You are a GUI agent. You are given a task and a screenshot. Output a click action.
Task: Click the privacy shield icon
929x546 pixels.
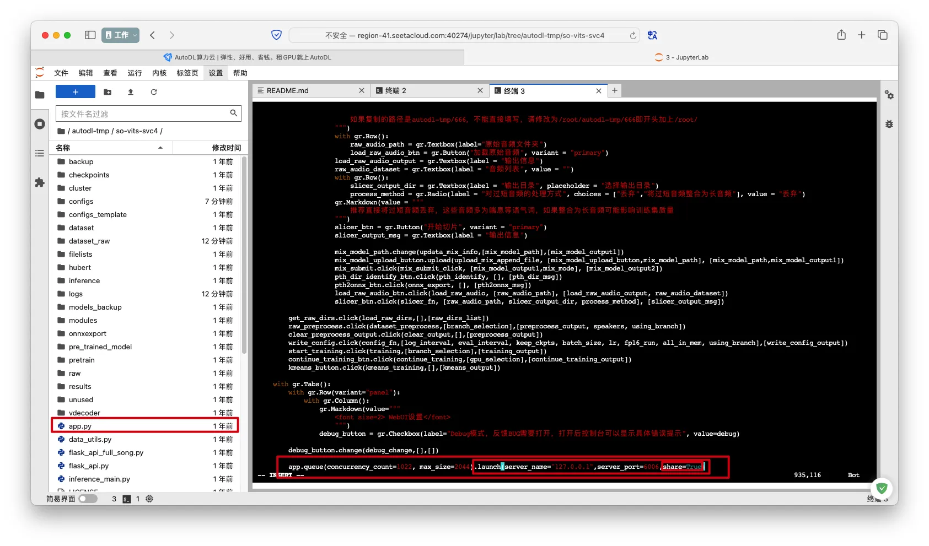click(x=277, y=35)
